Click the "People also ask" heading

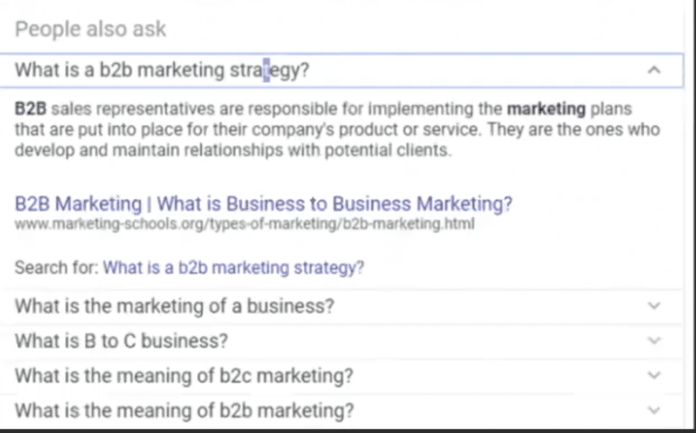[x=91, y=29]
